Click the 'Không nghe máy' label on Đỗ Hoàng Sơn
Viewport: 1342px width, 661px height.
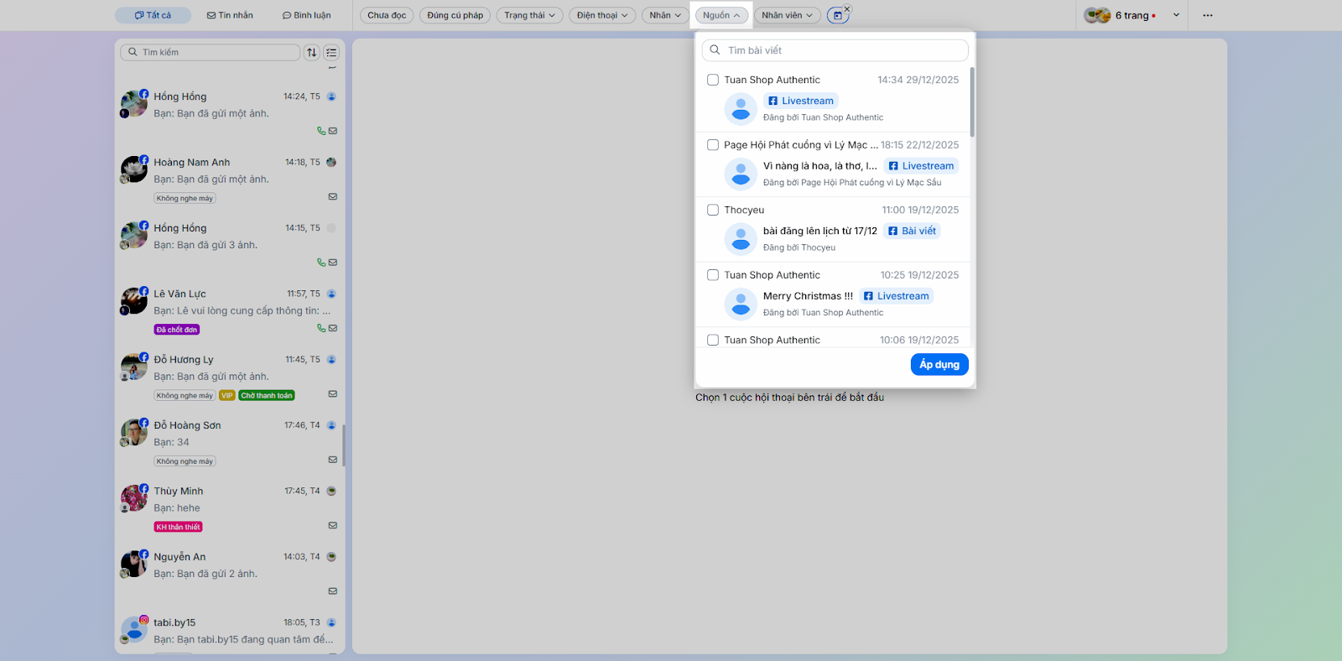coord(185,461)
